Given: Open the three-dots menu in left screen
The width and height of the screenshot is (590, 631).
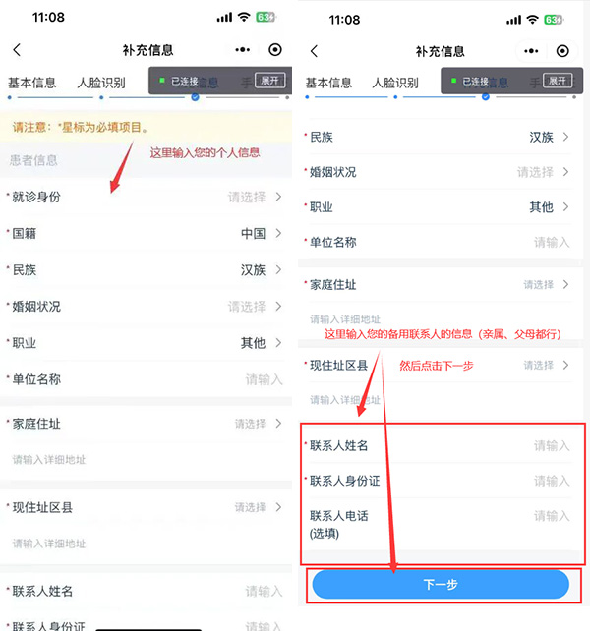Looking at the screenshot, I should pyautogui.click(x=243, y=50).
